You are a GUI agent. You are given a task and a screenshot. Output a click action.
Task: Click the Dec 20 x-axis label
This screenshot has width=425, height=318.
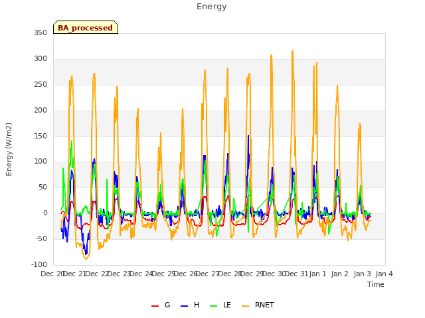point(52,274)
